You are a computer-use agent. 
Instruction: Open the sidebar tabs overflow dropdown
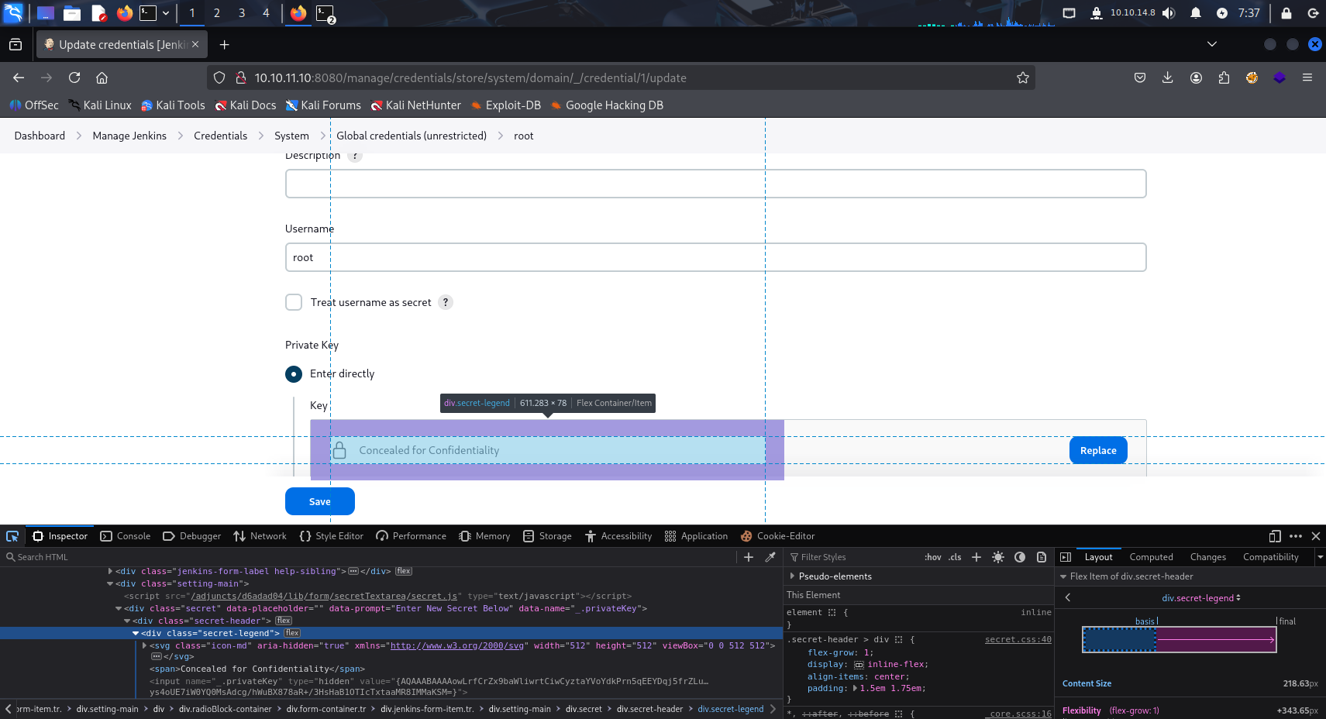coord(1320,557)
